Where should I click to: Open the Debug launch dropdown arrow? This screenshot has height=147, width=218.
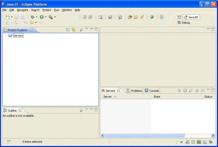point(37,17)
